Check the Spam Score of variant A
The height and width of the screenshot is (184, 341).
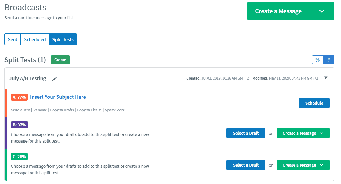[x=115, y=110]
